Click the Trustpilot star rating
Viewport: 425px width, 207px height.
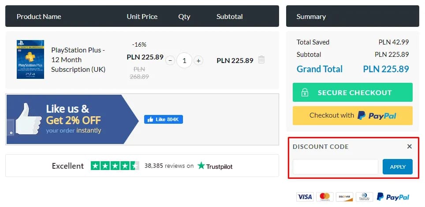(x=115, y=166)
